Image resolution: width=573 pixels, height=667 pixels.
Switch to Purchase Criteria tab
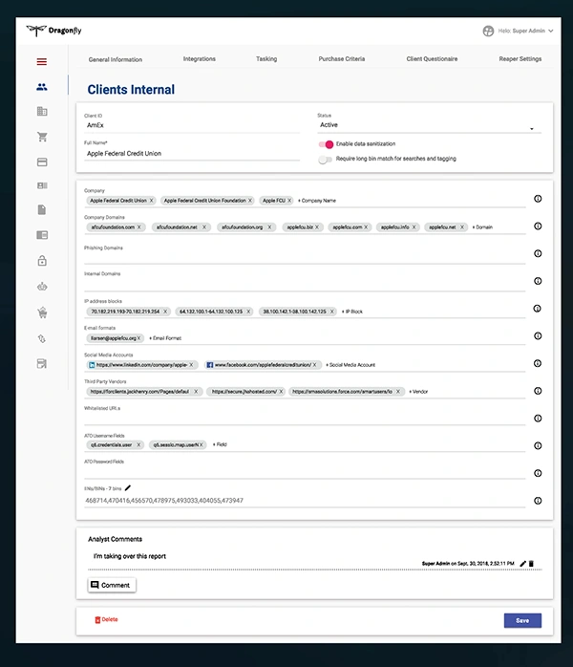coord(342,58)
